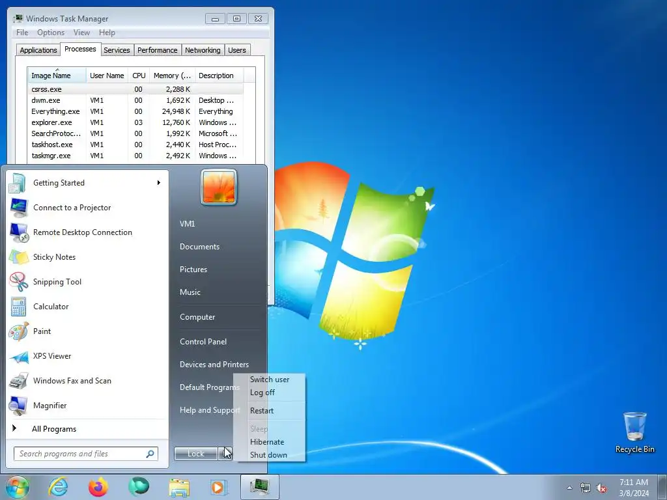Open the teal globe taskbar app
This screenshot has height=500, width=667.
point(139,487)
